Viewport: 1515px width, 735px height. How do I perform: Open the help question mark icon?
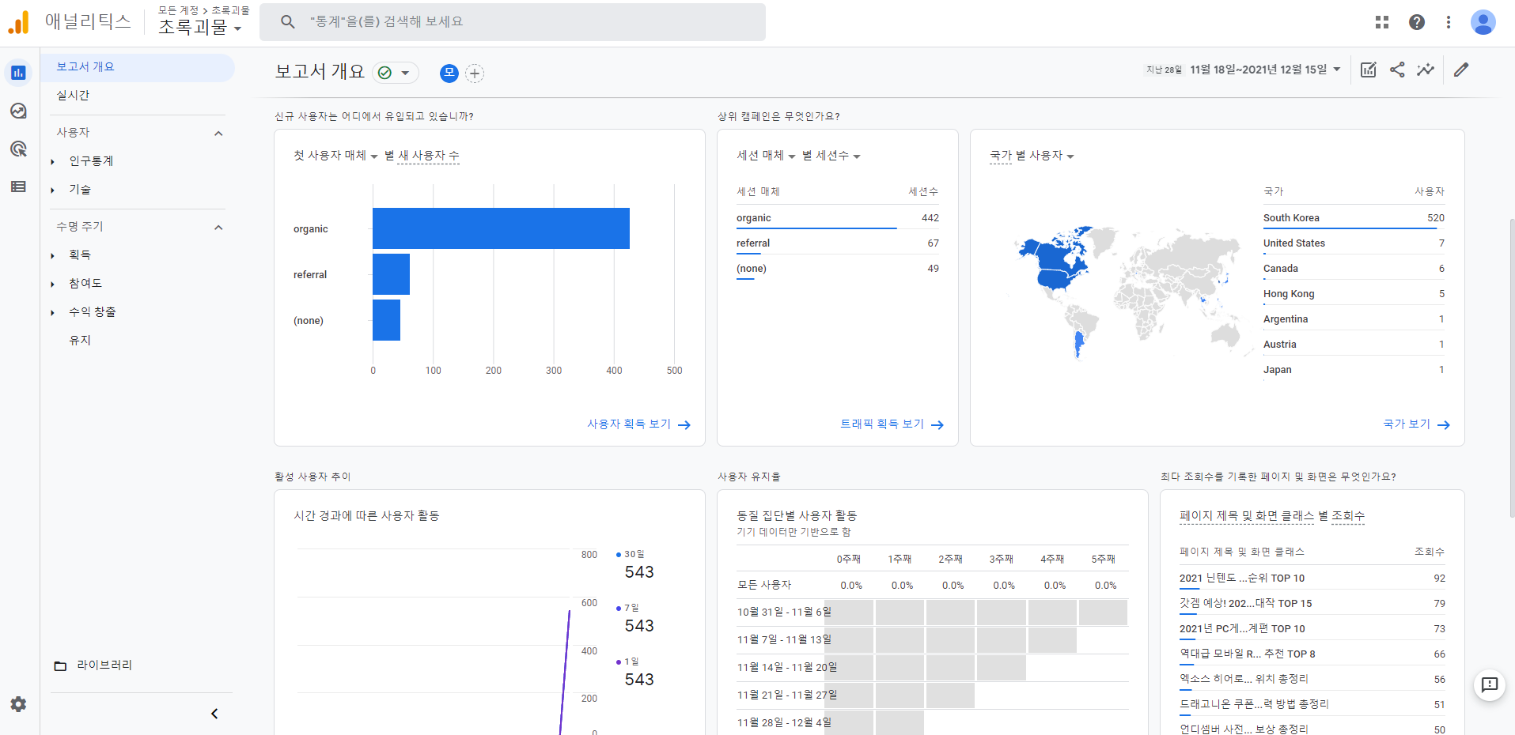(x=1417, y=22)
